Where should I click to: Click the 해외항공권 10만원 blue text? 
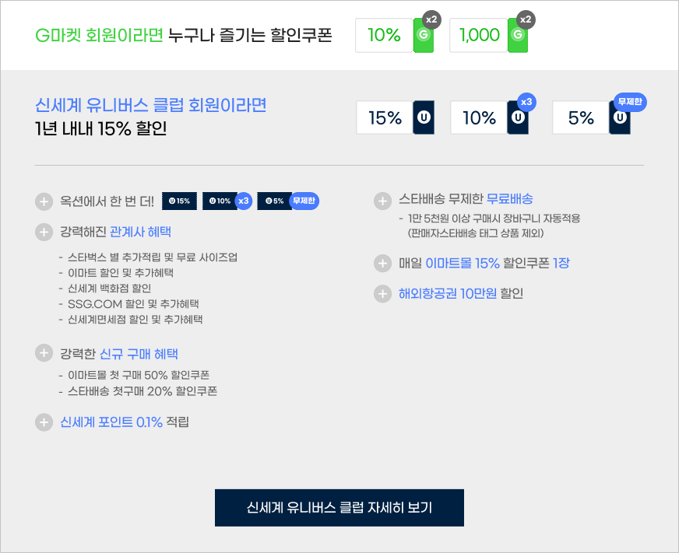pyautogui.click(x=447, y=293)
